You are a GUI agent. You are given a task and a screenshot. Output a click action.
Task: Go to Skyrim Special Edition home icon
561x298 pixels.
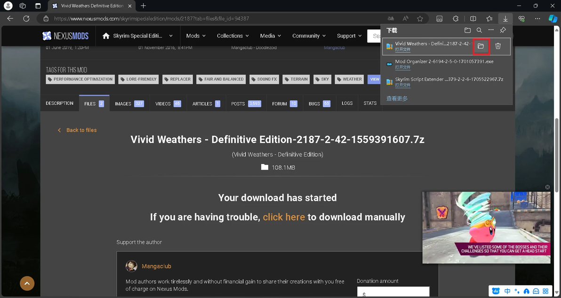(x=105, y=36)
